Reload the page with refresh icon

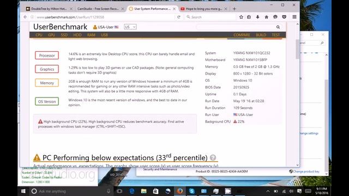coord(178,17)
